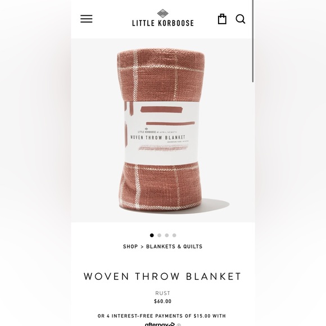326x326 pixels.
Task: Click the Woven Throw Blanket title
Action: click(x=162, y=277)
